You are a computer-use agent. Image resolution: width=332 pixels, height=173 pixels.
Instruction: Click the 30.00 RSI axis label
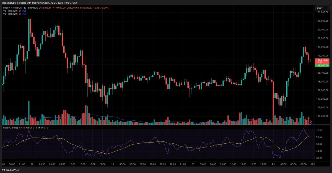320,158
